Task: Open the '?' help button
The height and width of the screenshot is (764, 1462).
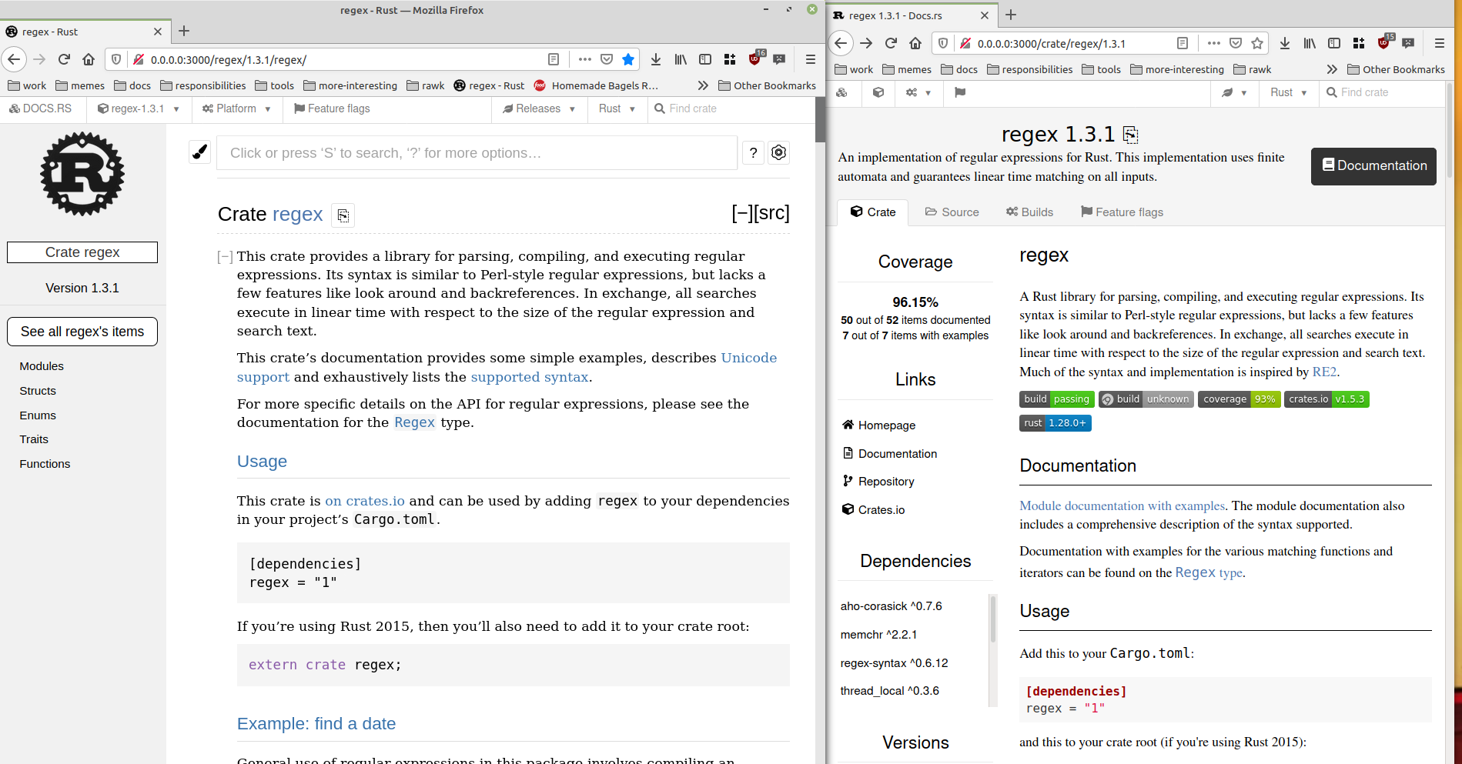Action: (x=753, y=152)
